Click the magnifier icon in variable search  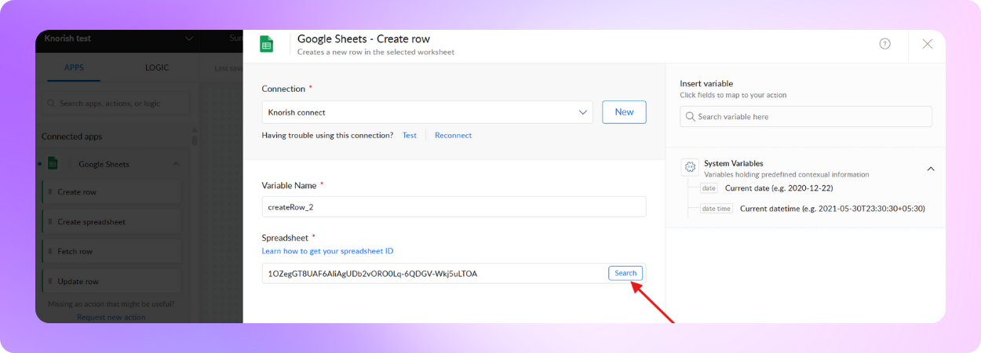coord(689,117)
